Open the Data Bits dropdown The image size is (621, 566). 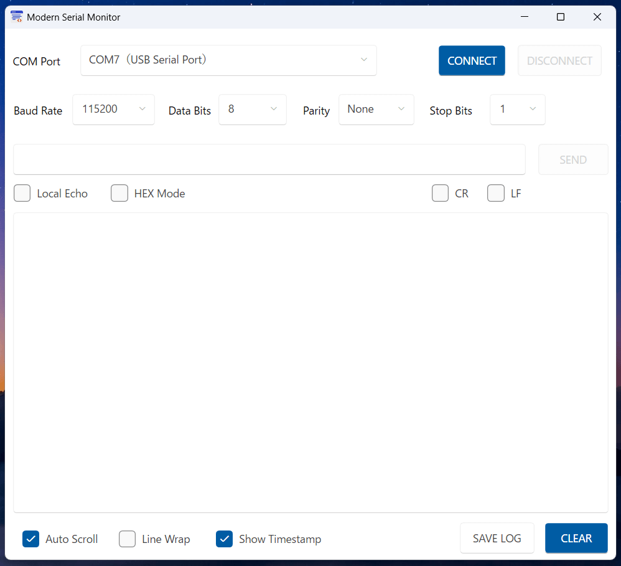point(252,110)
